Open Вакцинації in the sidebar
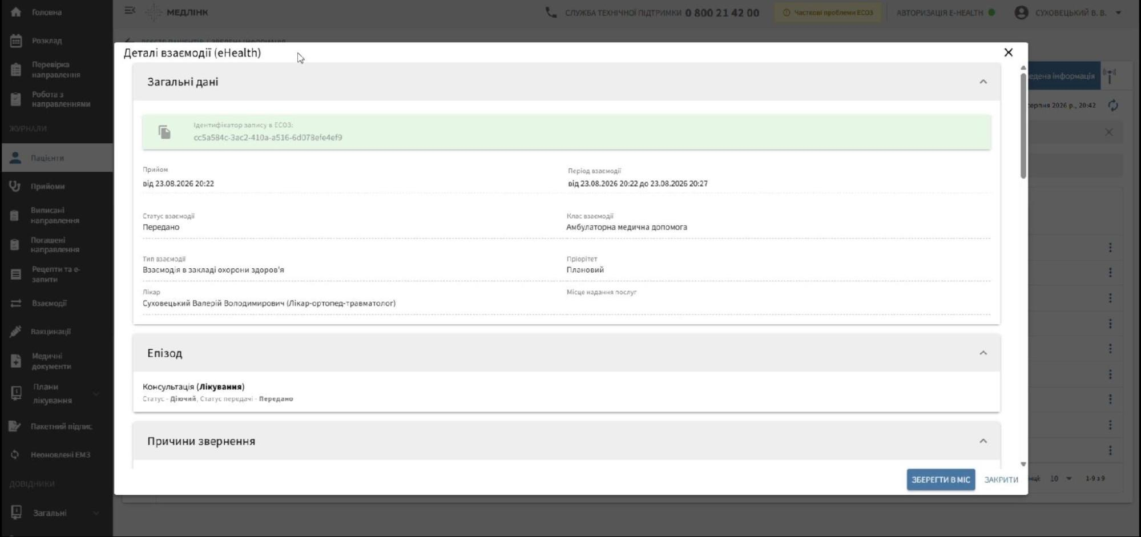The width and height of the screenshot is (1141, 537). pyautogui.click(x=51, y=332)
